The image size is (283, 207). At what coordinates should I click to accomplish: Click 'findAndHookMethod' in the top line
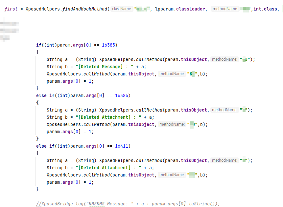(x=85, y=9)
